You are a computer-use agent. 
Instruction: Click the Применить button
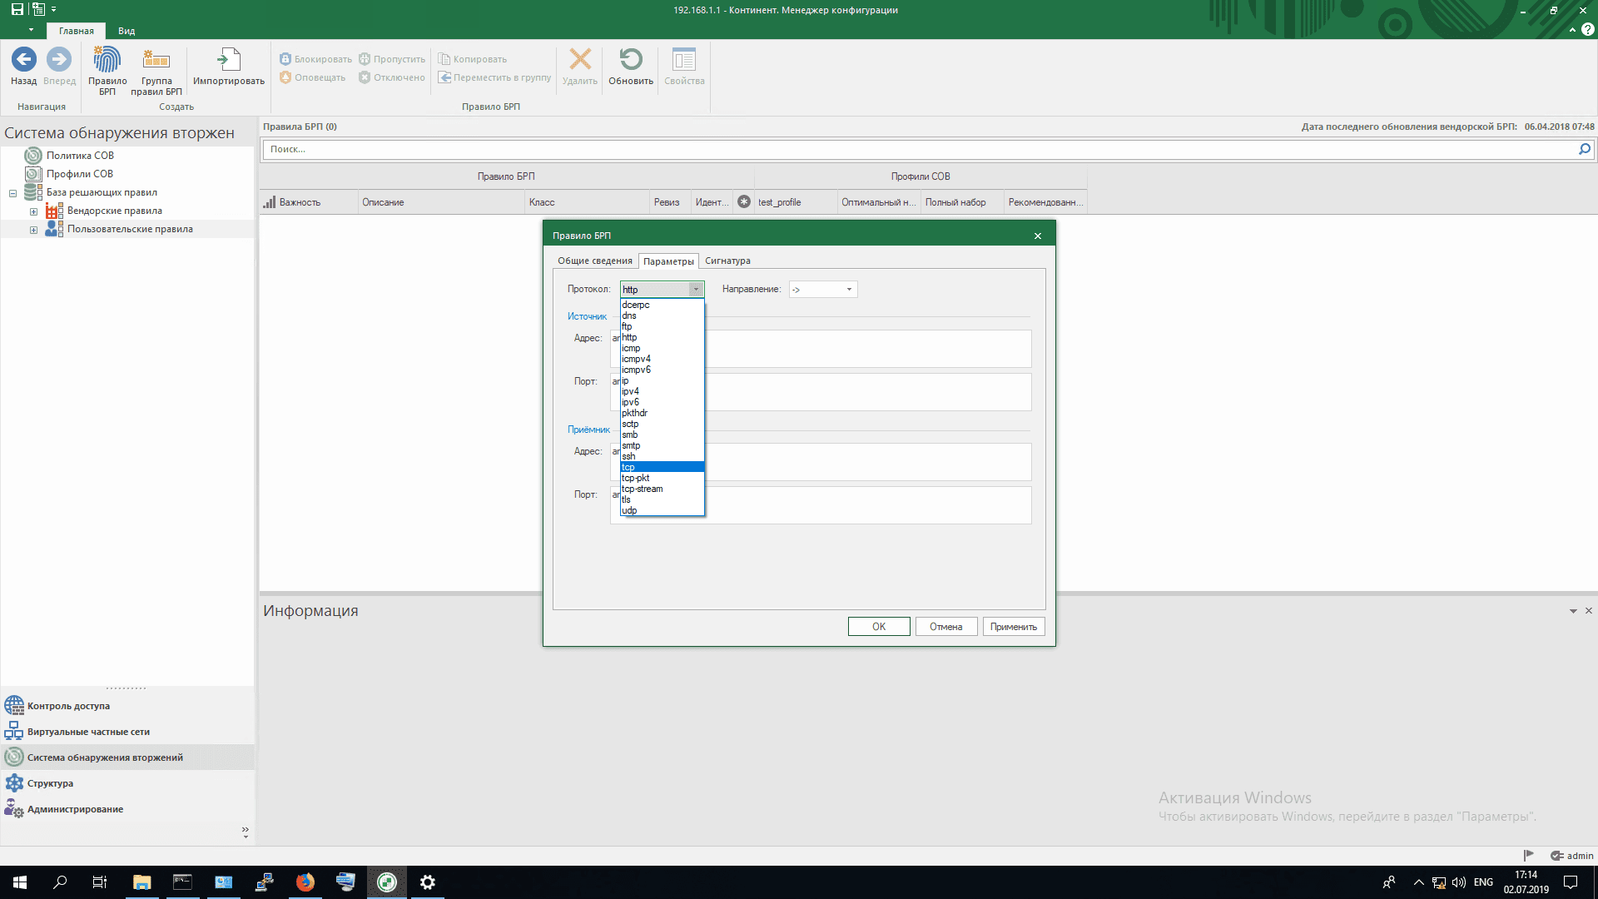click(x=1013, y=627)
